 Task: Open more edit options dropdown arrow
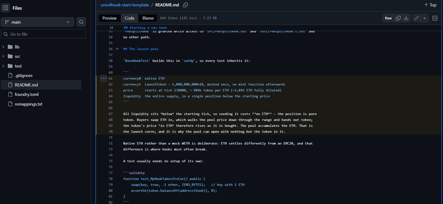(x=425, y=18)
